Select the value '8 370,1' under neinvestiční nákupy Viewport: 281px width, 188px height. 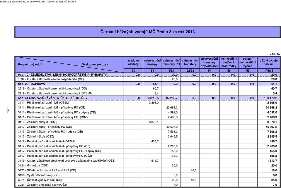pyautogui.click(x=154, y=122)
